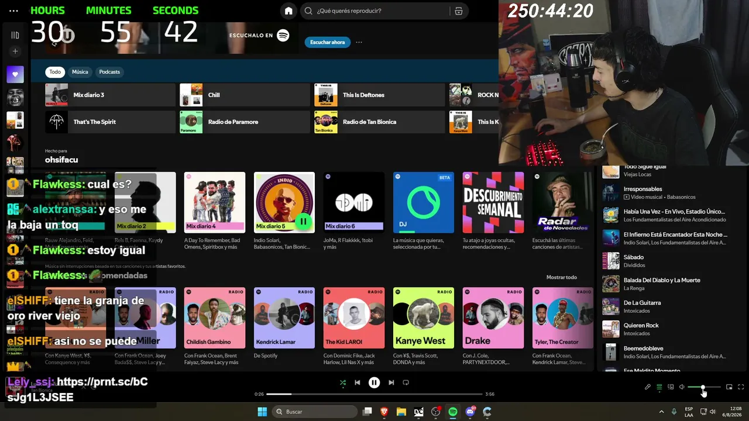
Task: Open 'Descubrimiento Semanal' playlist card
Action: pyautogui.click(x=493, y=212)
